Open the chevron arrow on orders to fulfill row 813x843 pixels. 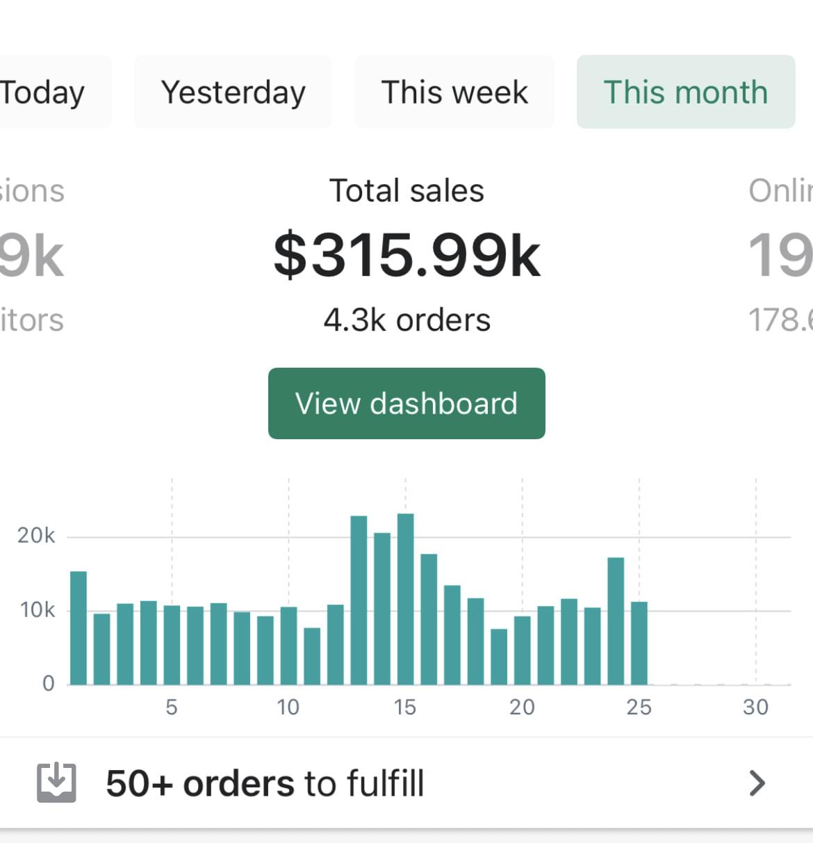[757, 783]
